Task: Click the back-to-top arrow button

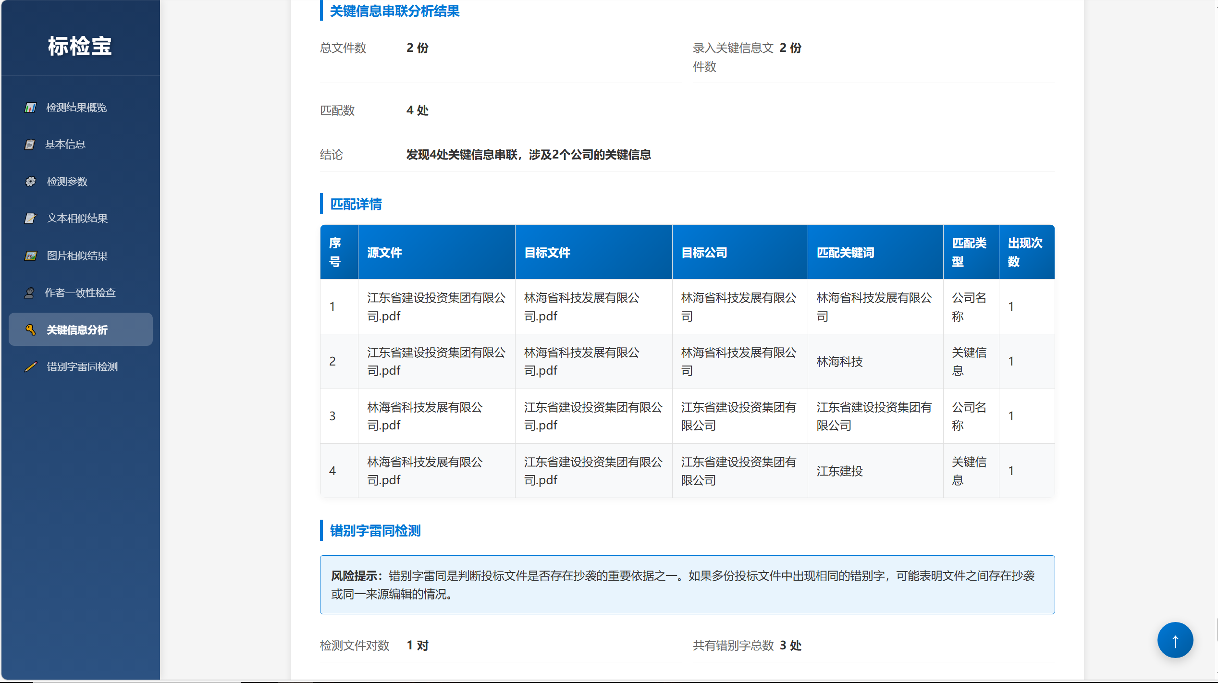Action: (1175, 640)
